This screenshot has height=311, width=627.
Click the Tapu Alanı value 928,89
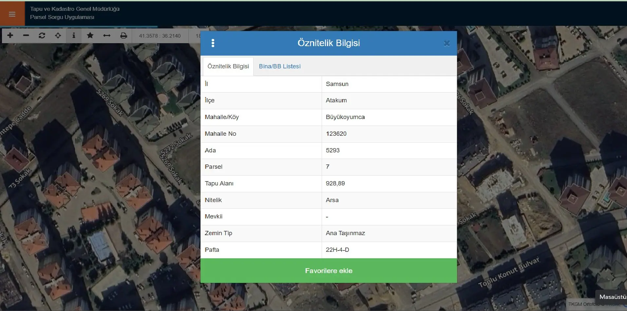coord(335,183)
